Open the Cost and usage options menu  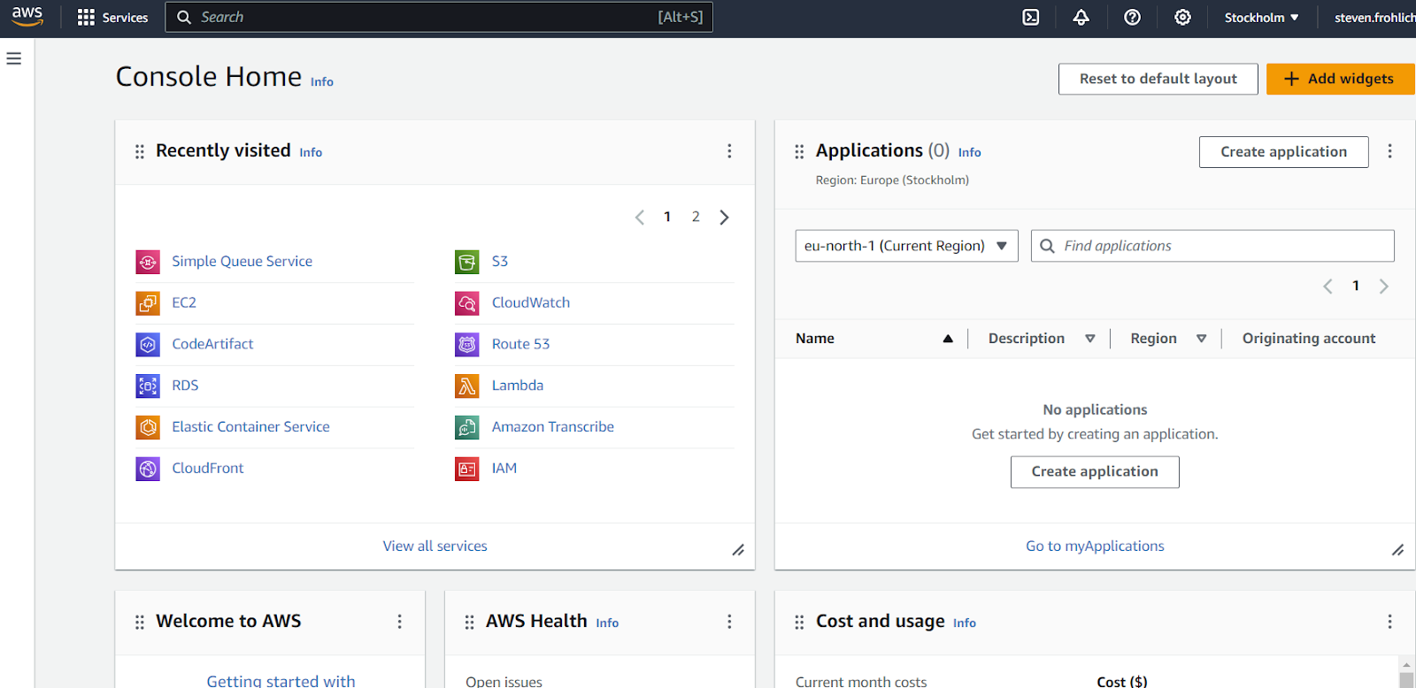tap(1389, 622)
